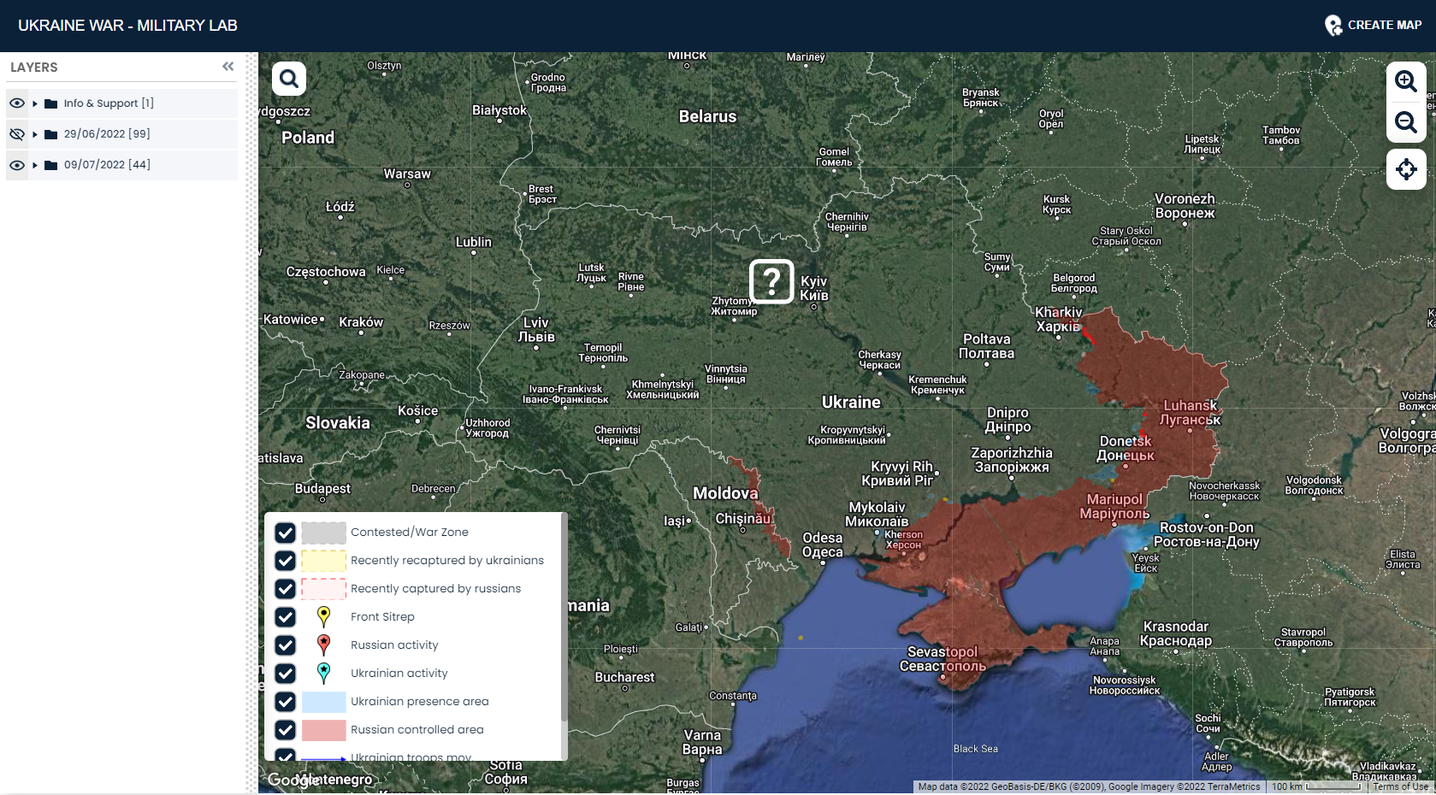Open the Terms of Use link

[x=1400, y=786]
